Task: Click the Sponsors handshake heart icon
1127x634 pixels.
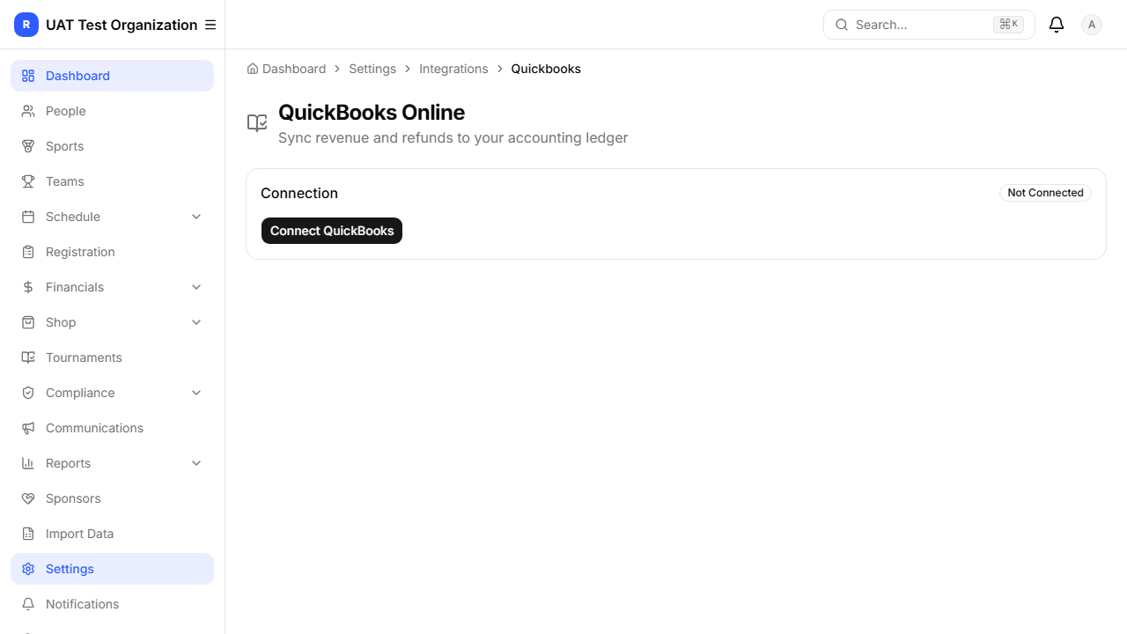Action: click(28, 498)
